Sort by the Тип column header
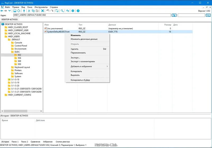Viewport: 212px width, 148px height. pyautogui.click(x=92, y=25)
